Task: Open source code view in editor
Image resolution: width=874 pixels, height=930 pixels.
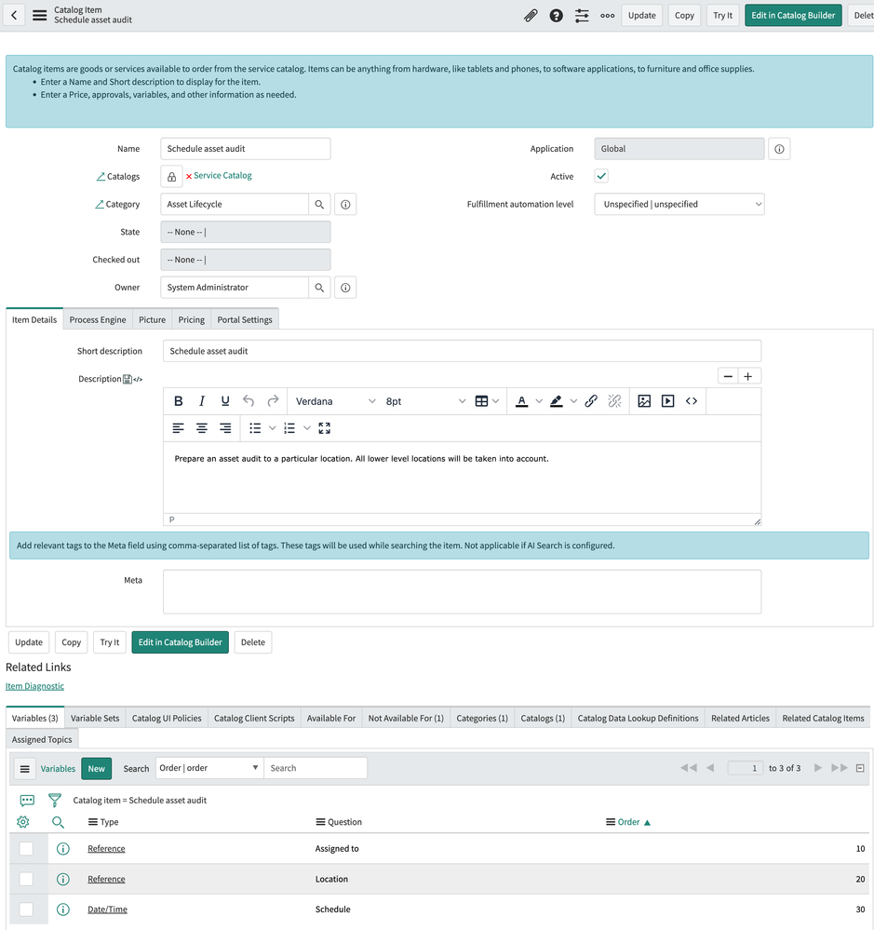Action: (x=692, y=401)
